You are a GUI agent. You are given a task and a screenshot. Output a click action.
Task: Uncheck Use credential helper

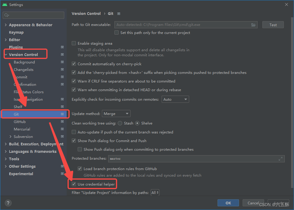point(73,184)
